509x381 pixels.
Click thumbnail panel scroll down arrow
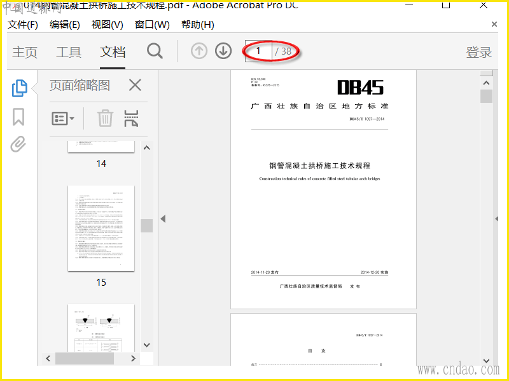pos(147,345)
